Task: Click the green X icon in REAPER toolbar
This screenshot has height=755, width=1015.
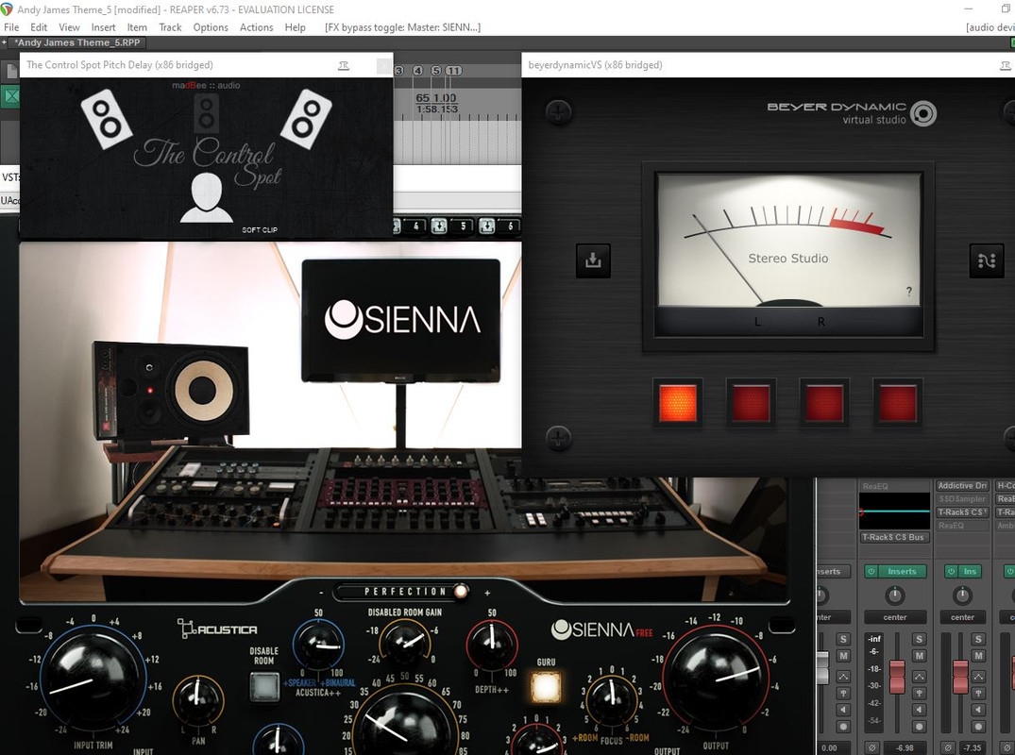Action: point(10,97)
